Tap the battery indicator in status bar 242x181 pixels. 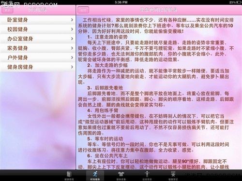pyautogui.click(x=239, y=2)
